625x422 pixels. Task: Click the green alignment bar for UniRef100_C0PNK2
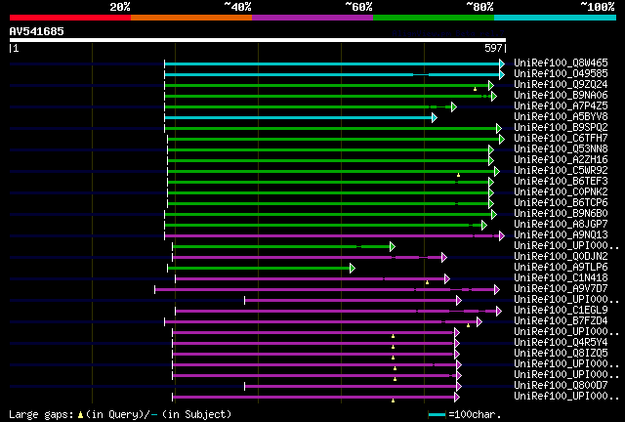(328, 192)
